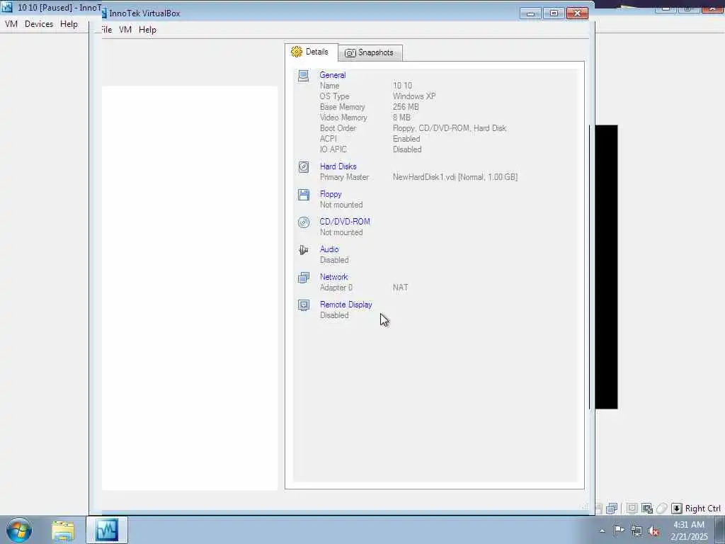The height and width of the screenshot is (544, 725).
Task: Click the 'Adapter 0' label
Action: (x=336, y=288)
